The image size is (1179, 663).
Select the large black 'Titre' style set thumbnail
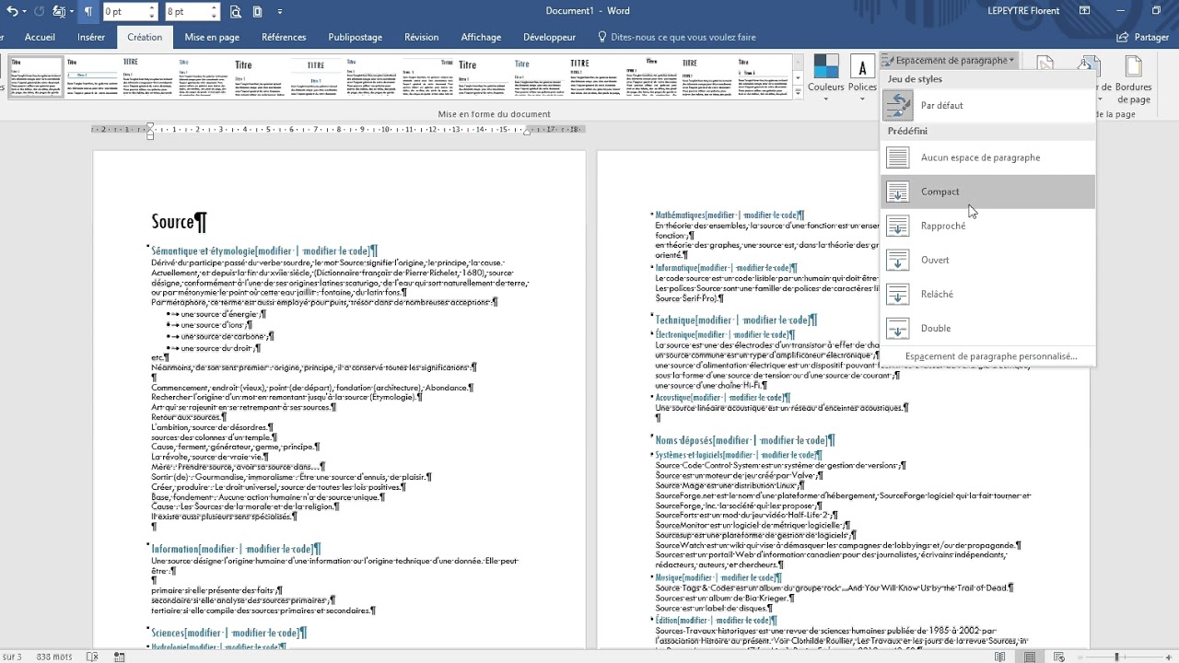[261, 76]
